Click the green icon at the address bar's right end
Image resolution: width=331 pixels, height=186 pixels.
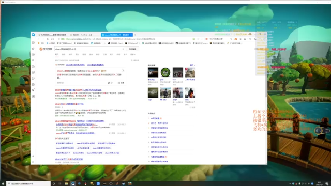[x=194, y=39]
